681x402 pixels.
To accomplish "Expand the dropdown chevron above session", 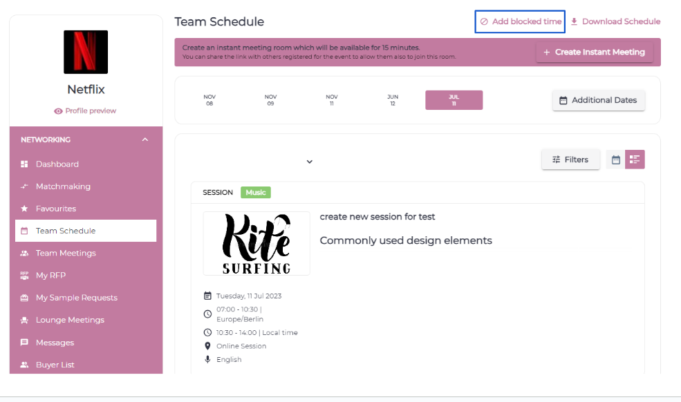I will click(x=310, y=162).
